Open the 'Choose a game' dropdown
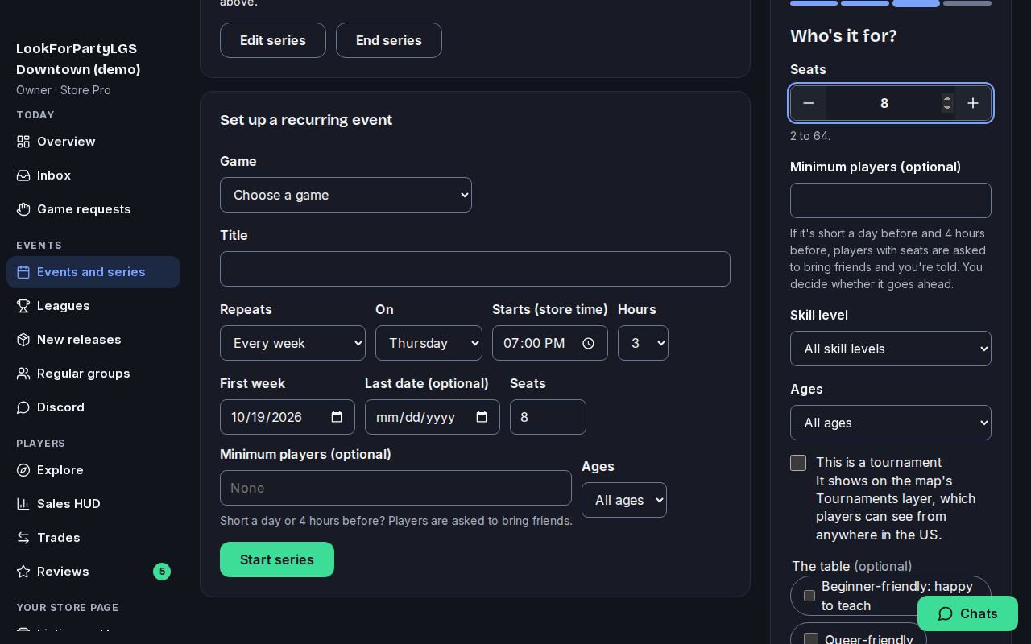Image resolution: width=1031 pixels, height=644 pixels. click(x=346, y=195)
